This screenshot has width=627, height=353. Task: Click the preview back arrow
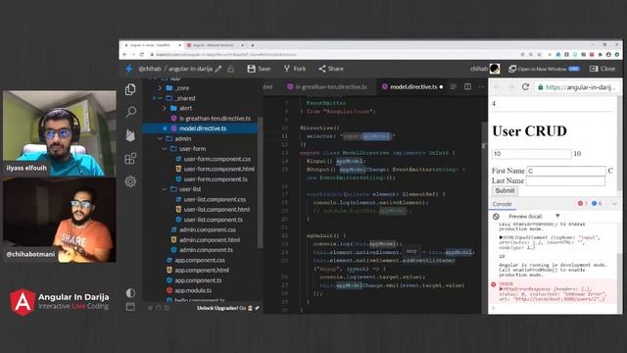(497, 87)
